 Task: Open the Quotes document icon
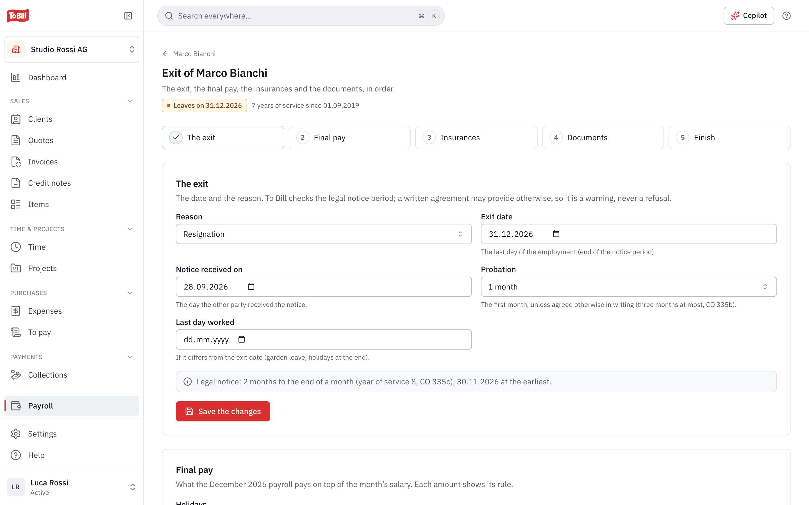[16, 140]
